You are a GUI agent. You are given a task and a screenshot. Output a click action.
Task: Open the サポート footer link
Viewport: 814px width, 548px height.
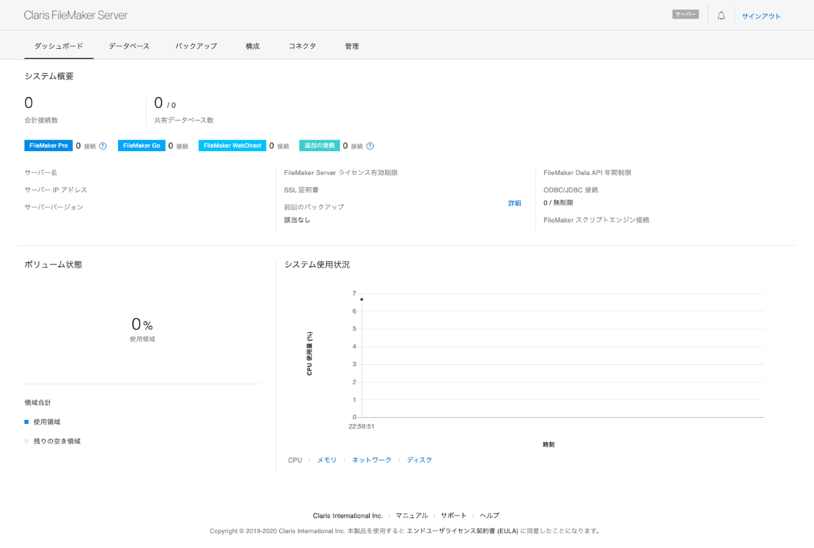click(454, 515)
